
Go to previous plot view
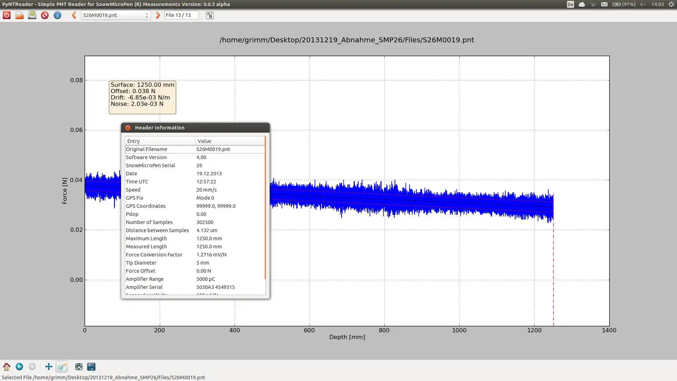point(19,367)
